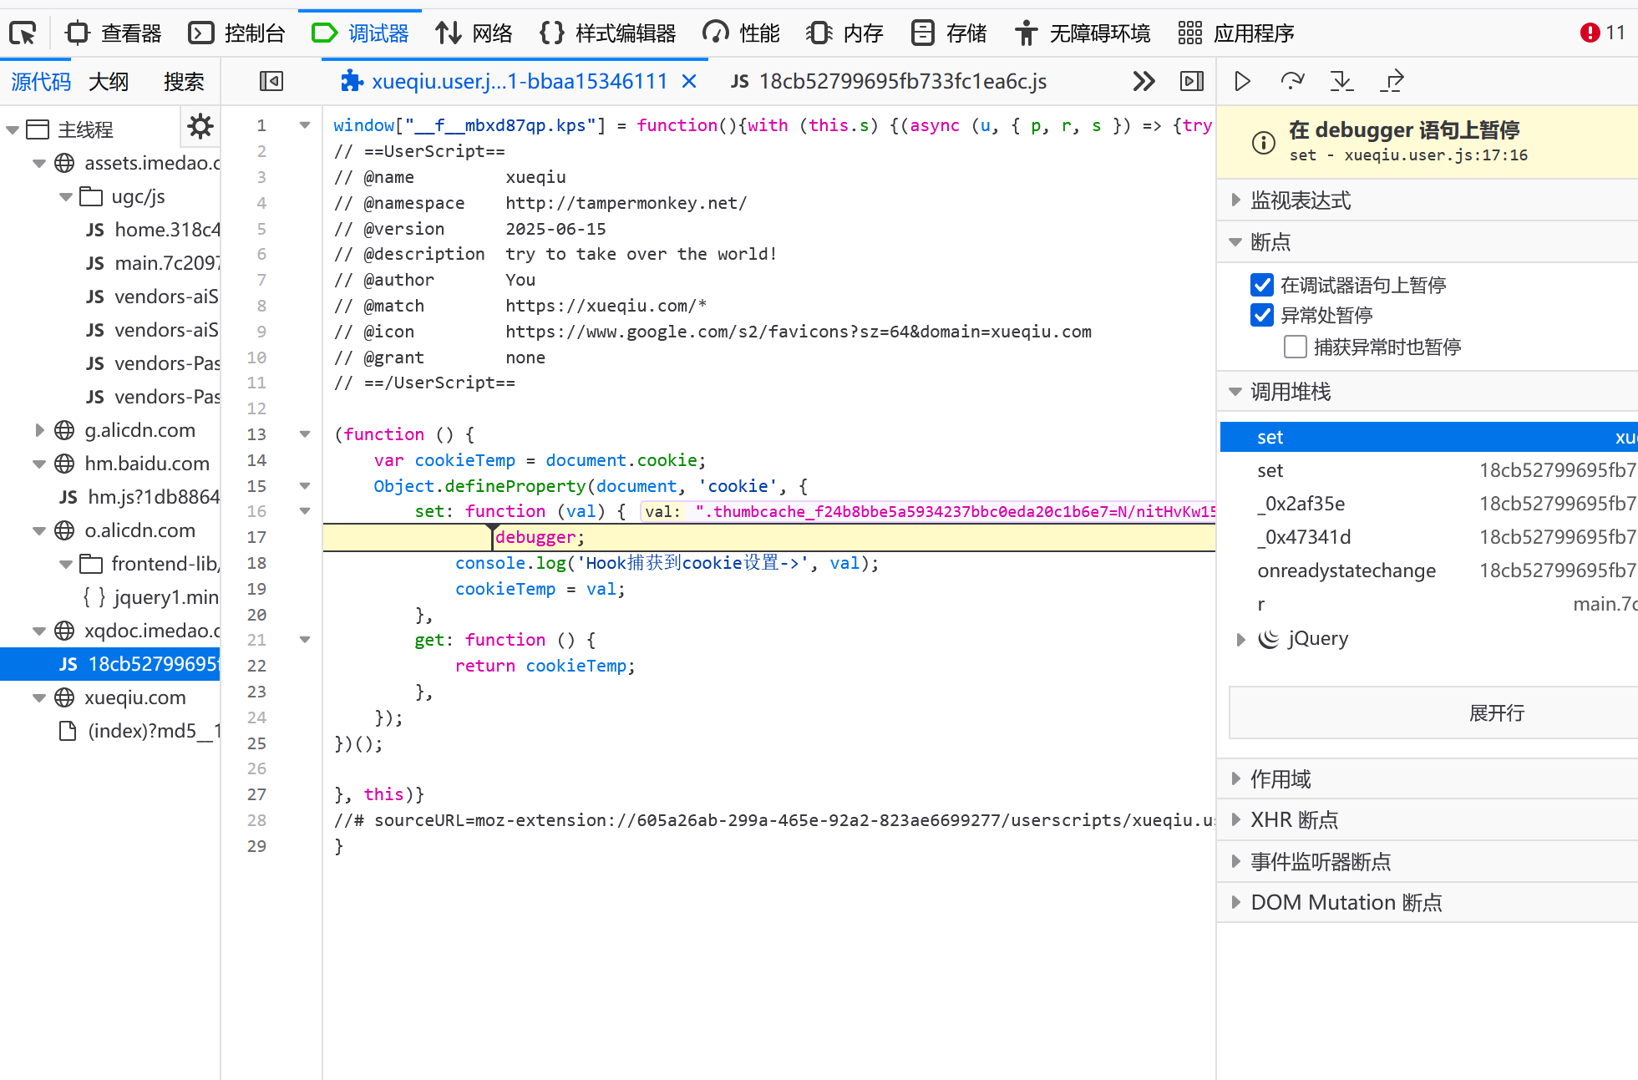Screen dimensions: 1638x1080
Task: Click the expand rows button
Action: point(1495,713)
